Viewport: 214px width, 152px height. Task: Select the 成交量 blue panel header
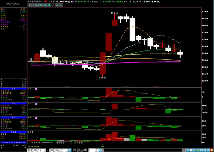(13, 132)
